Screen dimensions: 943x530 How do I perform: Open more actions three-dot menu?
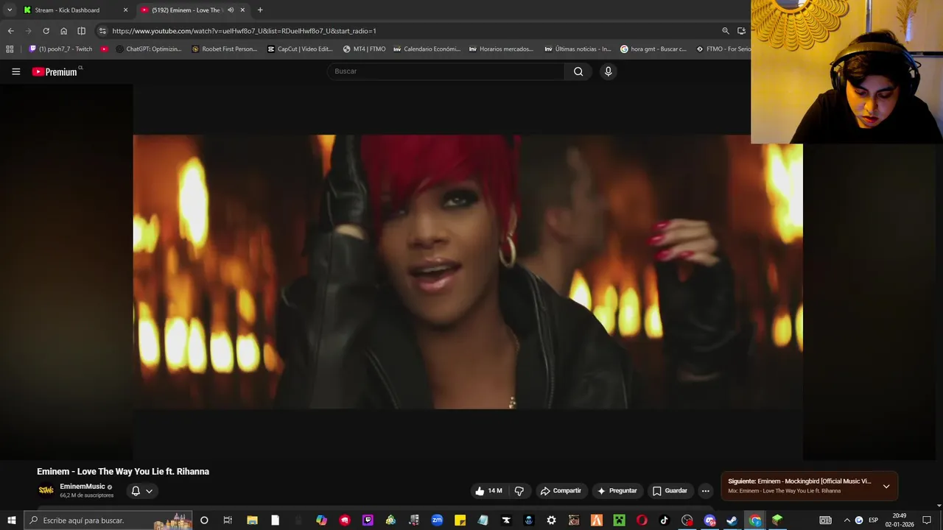point(705,491)
